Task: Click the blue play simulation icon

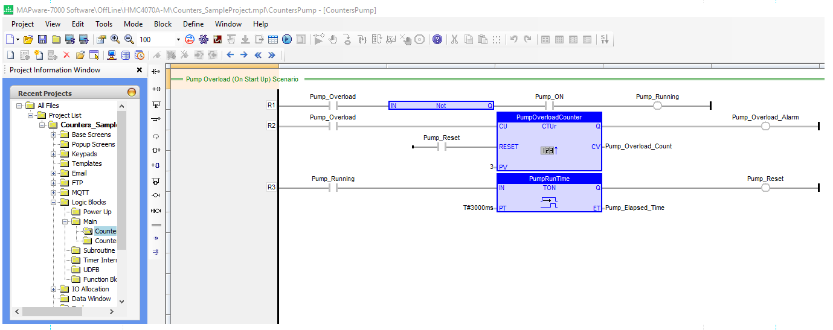Action: tap(287, 39)
